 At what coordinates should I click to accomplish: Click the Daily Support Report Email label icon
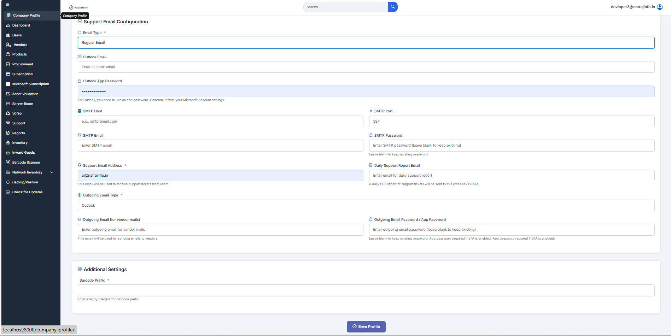(371, 165)
